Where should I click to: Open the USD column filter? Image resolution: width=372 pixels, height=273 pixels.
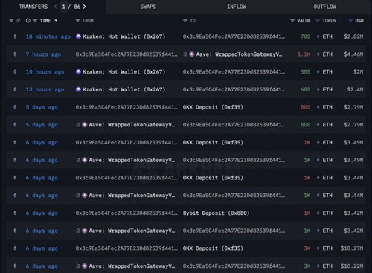[350, 21]
